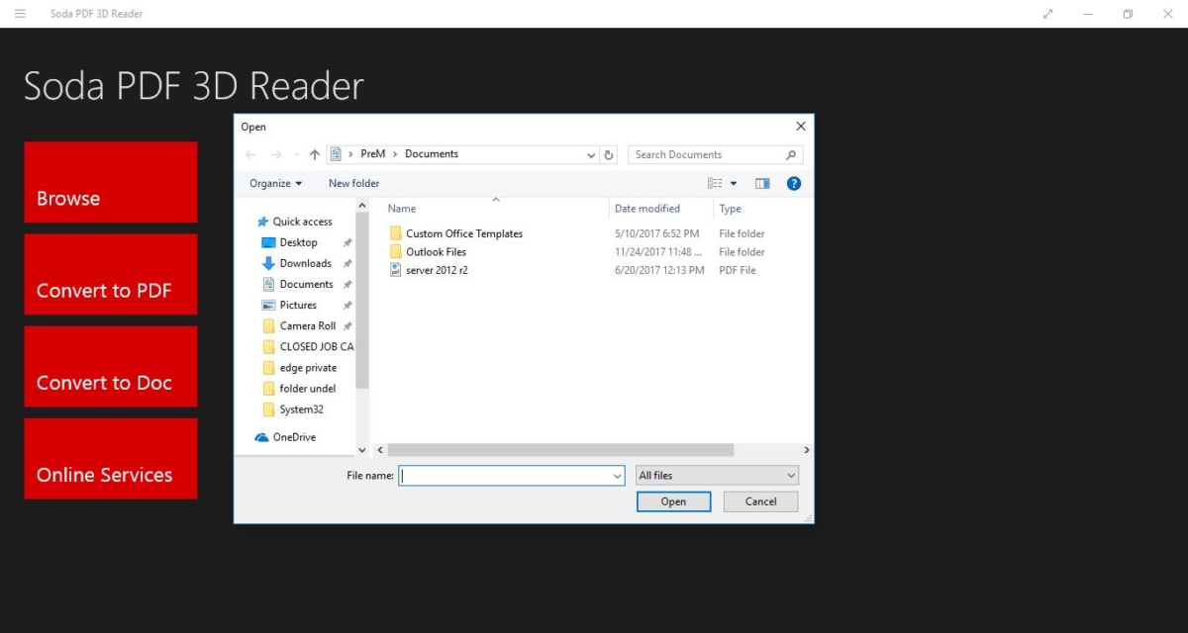The width and height of the screenshot is (1188, 633).
Task: Open the Help icon in the dialog
Action: pyautogui.click(x=794, y=183)
